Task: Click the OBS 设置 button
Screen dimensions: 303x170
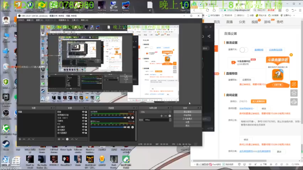Action: coord(187,122)
